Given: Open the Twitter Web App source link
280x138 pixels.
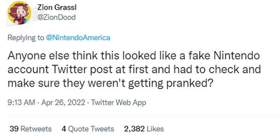Looking at the screenshot, I should tap(119, 103).
